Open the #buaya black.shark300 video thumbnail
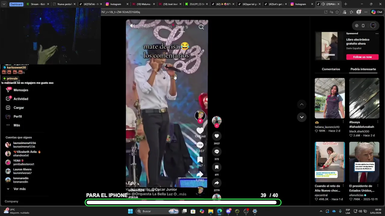 click(364, 98)
